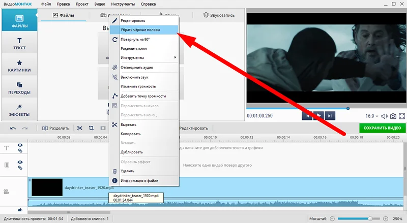Open the Текст sidebar section
Image resolution: width=407 pixels, height=223 pixels.
pos(19,43)
